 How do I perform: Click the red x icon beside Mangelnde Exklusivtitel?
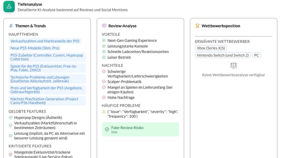pos(11,154)
